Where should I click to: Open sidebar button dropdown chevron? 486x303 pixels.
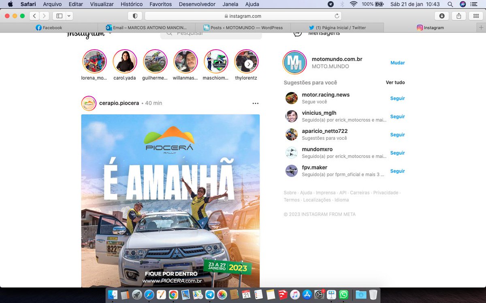(69, 16)
